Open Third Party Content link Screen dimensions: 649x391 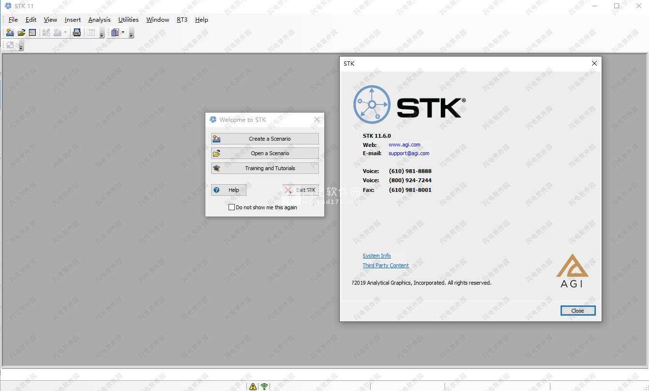coord(386,265)
